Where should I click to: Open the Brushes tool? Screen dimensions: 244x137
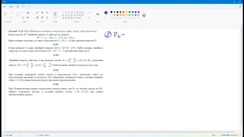click(55, 15)
